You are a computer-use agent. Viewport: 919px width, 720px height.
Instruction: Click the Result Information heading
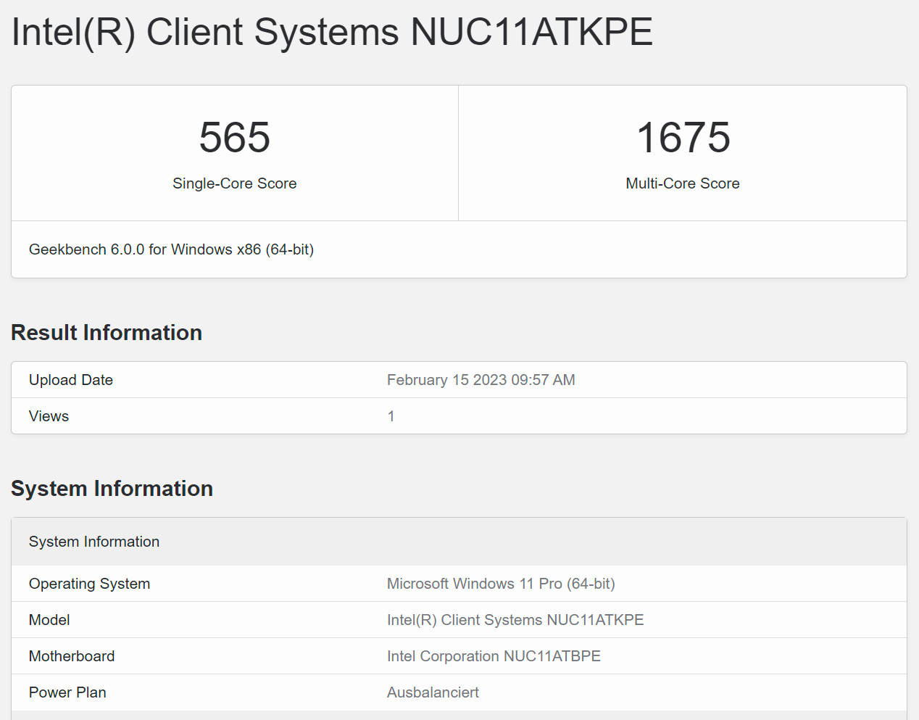click(x=107, y=332)
